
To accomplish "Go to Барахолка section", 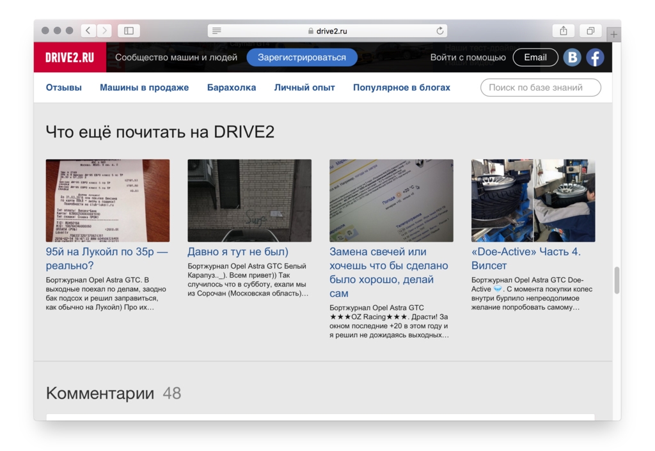I will 232,88.
